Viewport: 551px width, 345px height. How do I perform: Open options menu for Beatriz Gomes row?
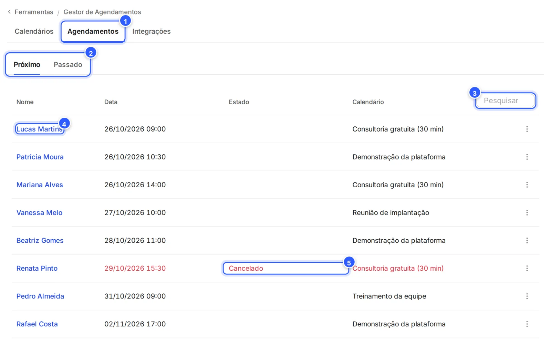(527, 241)
